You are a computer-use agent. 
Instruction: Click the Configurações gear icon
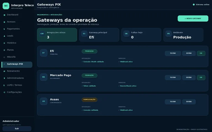(4, 92)
